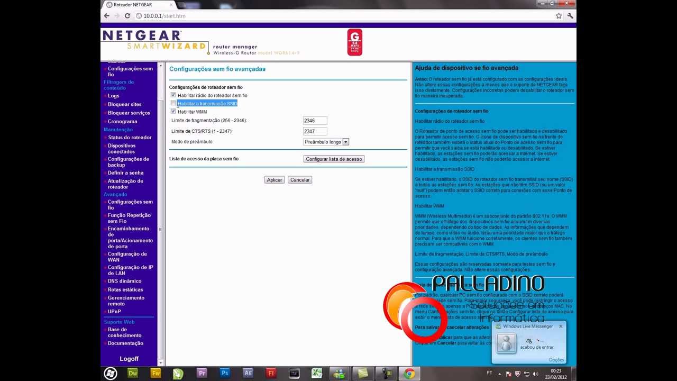Open Status do roteador
677x381 pixels.
click(130, 138)
